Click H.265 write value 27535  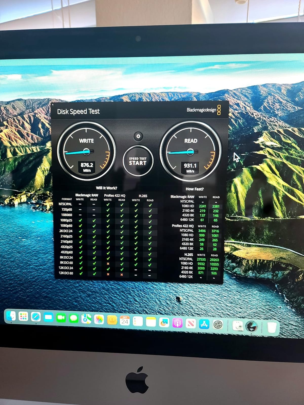pyautogui.click(x=201, y=259)
